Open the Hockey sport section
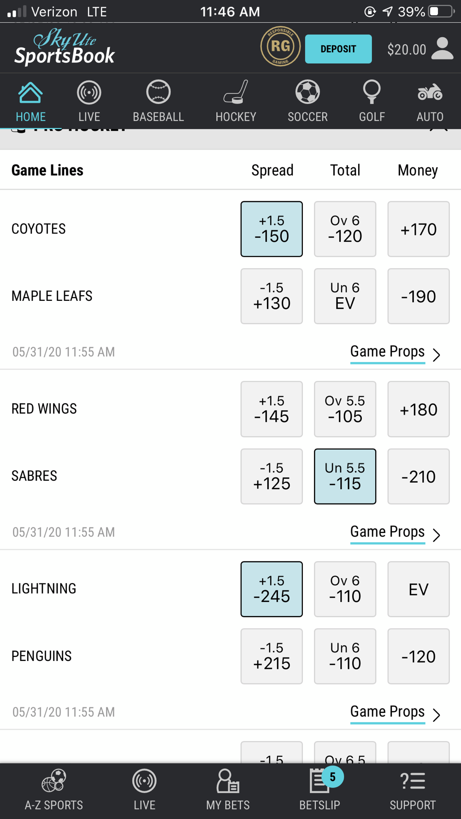The height and width of the screenshot is (819, 461). point(236,101)
